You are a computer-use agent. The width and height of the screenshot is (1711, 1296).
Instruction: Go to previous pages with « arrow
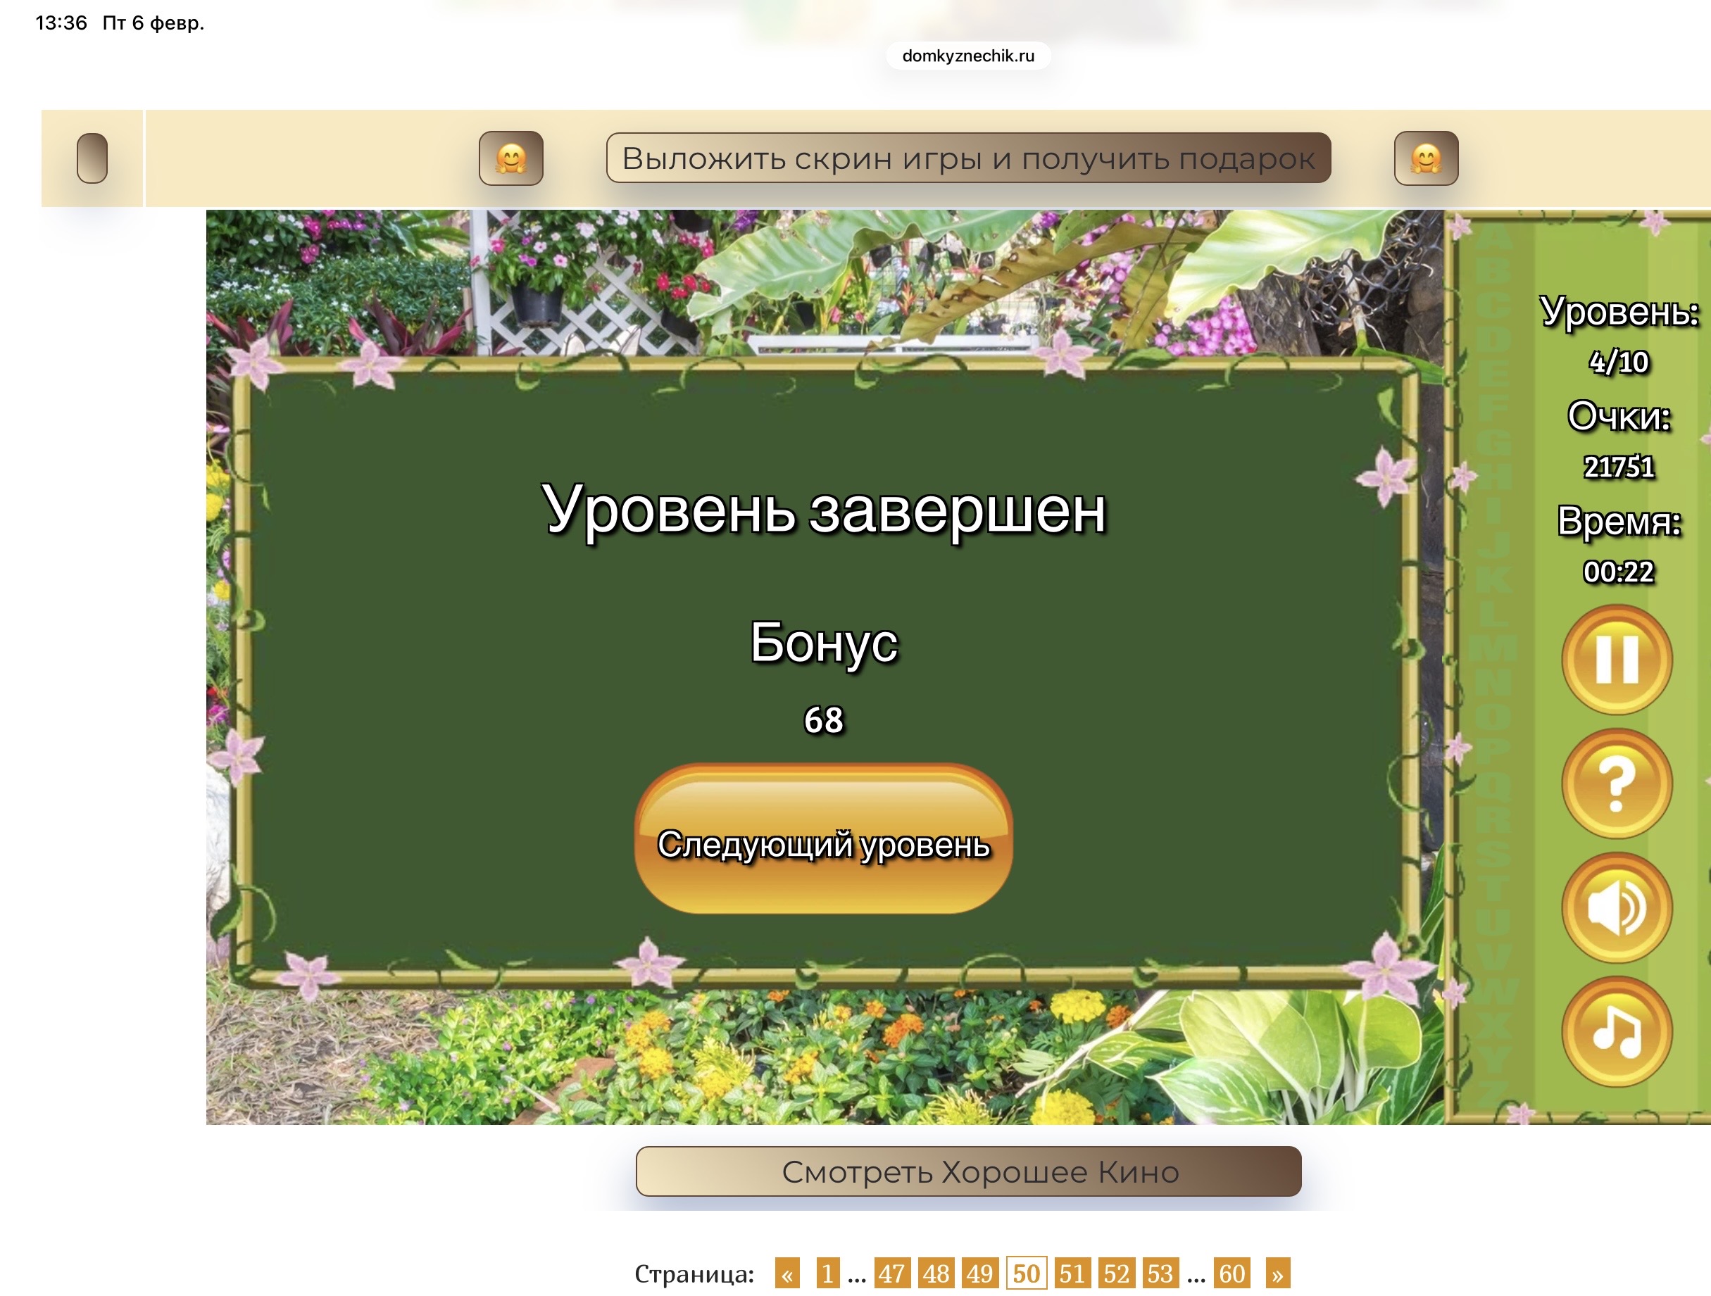(x=786, y=1273)
